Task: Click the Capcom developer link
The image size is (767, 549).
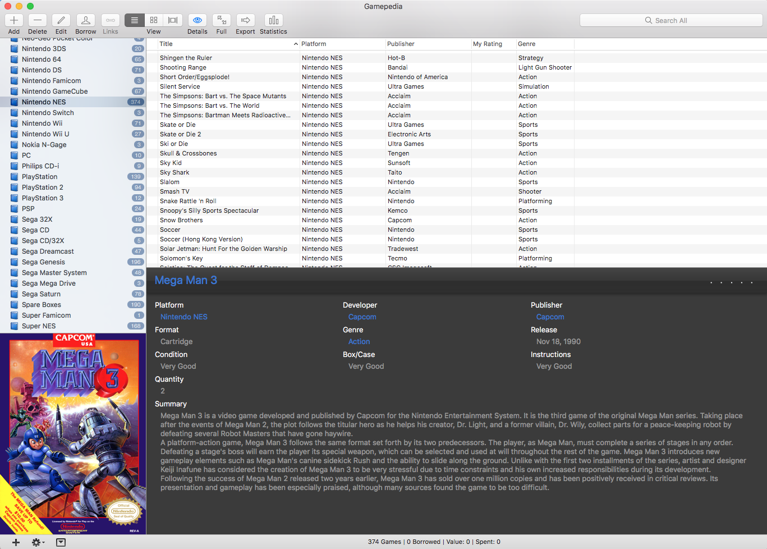Action: (362, 317)
